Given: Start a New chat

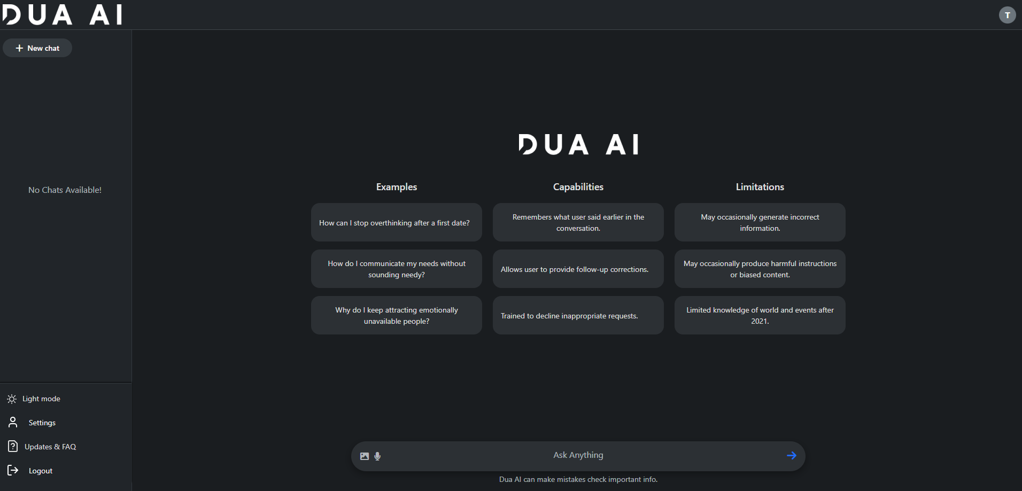Looking at the screenshot, I should [37, 48].
